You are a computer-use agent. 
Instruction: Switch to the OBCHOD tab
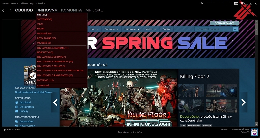click(24, 10)
